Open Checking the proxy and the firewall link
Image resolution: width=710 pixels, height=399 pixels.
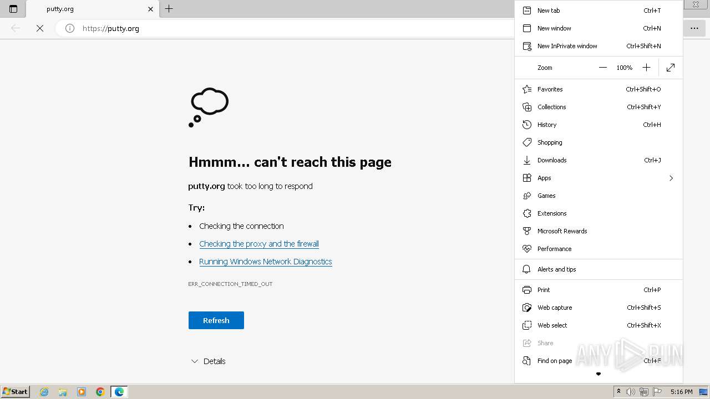pos(259,244)
